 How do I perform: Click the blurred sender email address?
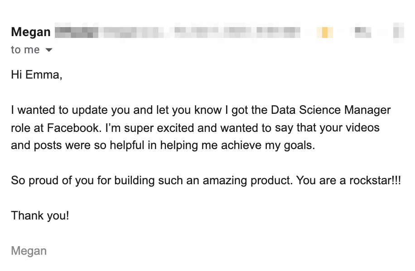click(177, 33)
